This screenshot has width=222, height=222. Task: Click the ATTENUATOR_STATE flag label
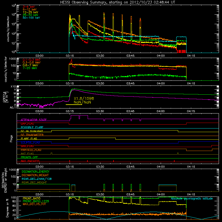point(34,120)
